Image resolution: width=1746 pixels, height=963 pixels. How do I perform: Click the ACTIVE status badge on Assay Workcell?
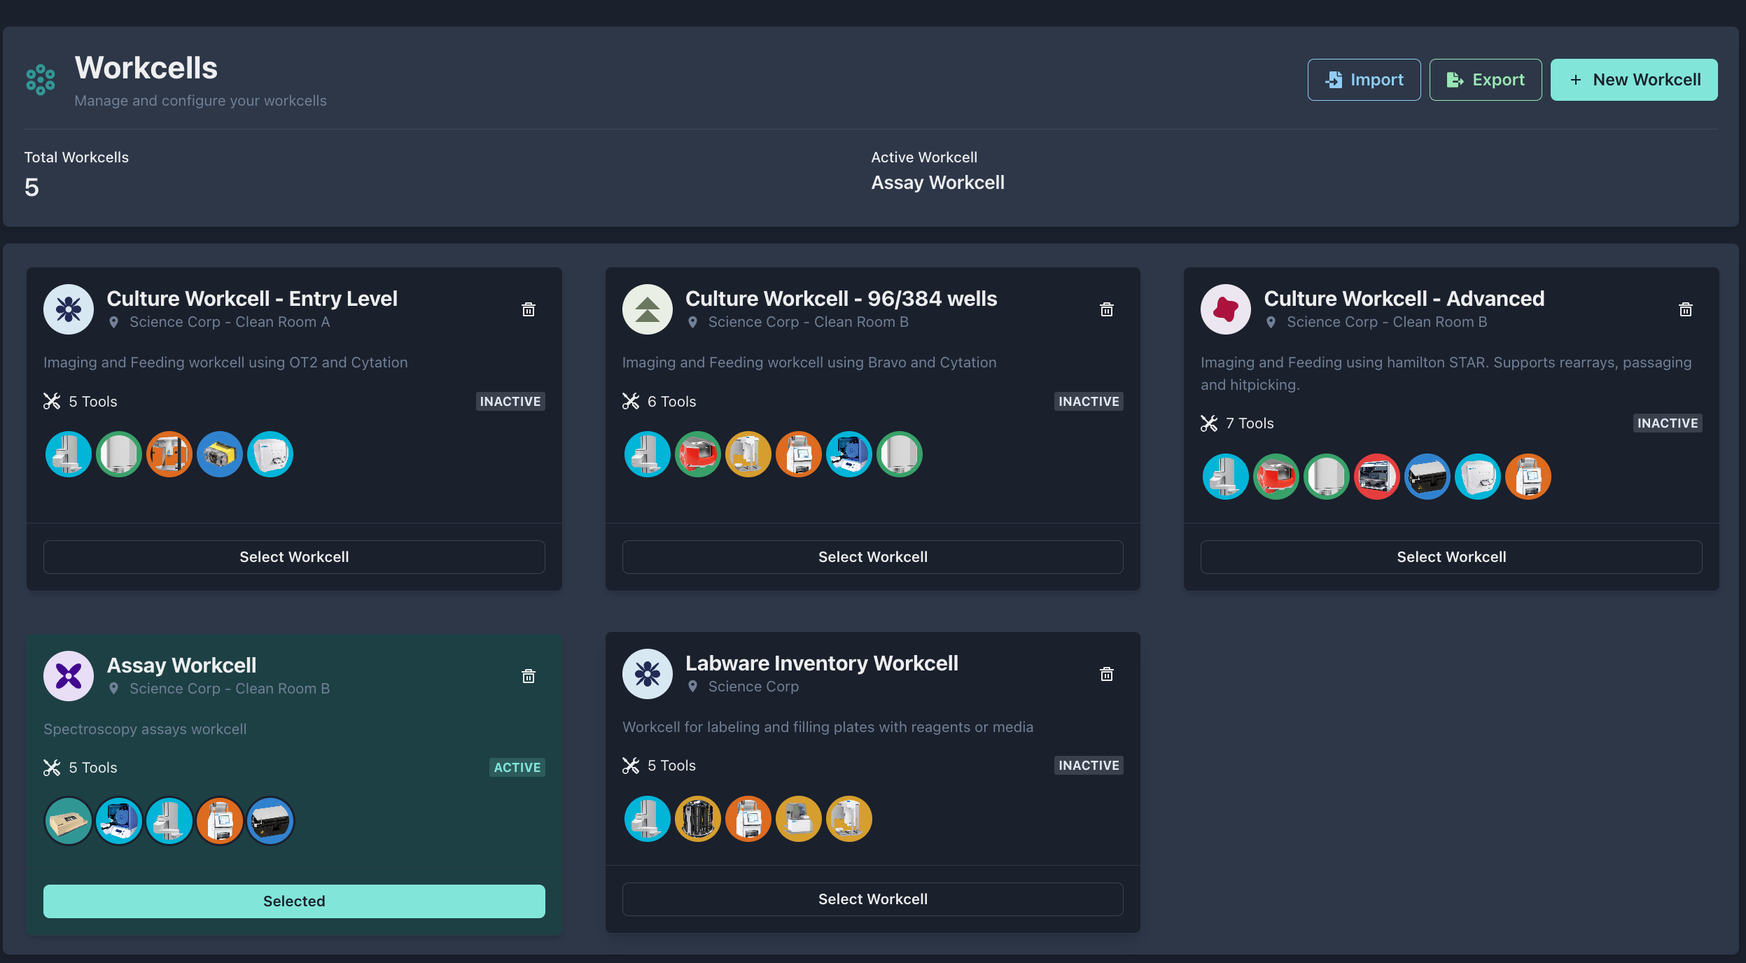coord(517,768)
